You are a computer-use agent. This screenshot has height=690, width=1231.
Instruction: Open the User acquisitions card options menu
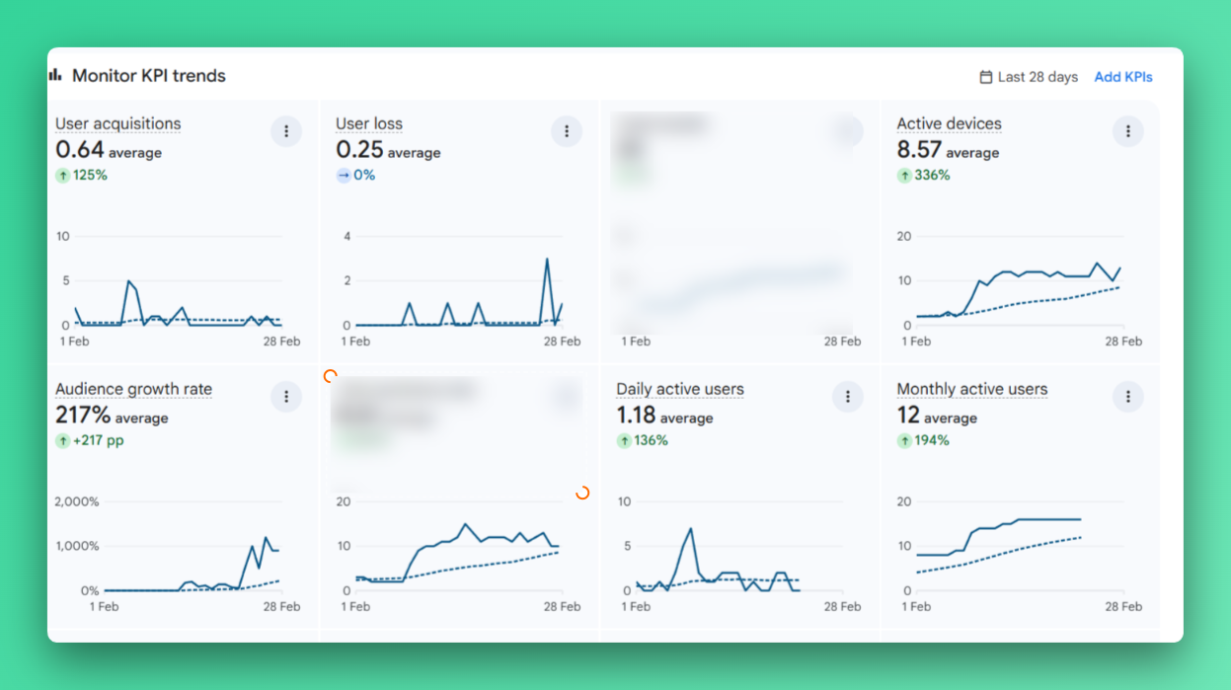286,131
